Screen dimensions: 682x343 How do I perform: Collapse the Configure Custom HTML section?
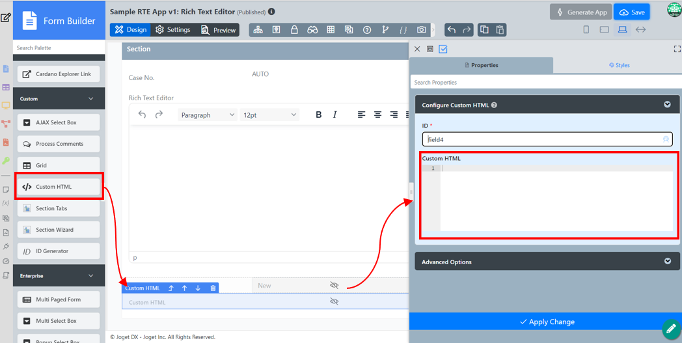(667, 105)
